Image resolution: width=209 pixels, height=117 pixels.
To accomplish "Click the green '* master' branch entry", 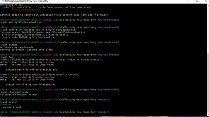I will [x=6, y=105].
